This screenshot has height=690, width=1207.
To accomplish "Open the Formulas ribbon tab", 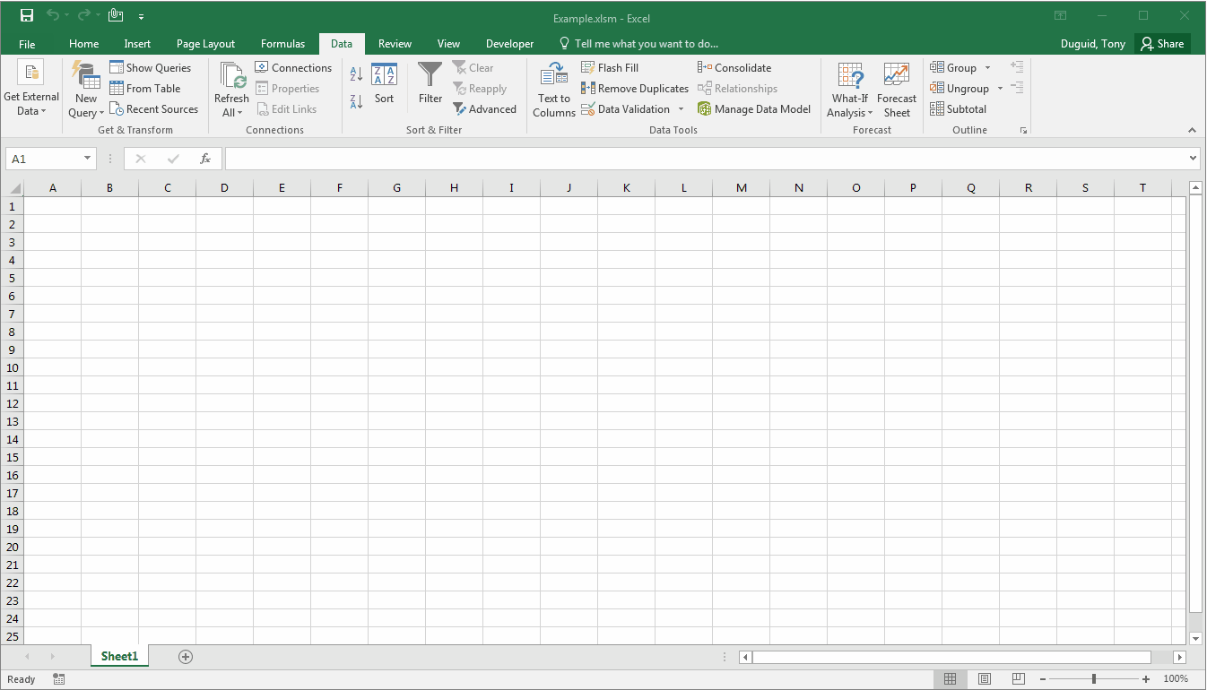I will click(x=282, y=43).
